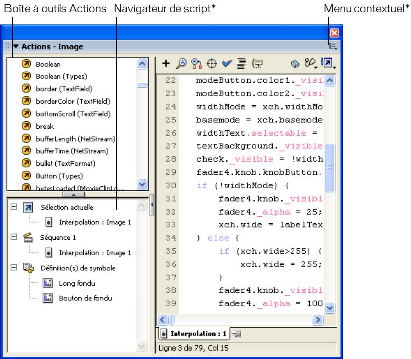Click code pane scroll down arrow
Viewport: 411px width, 359px height.
(330, 308)
